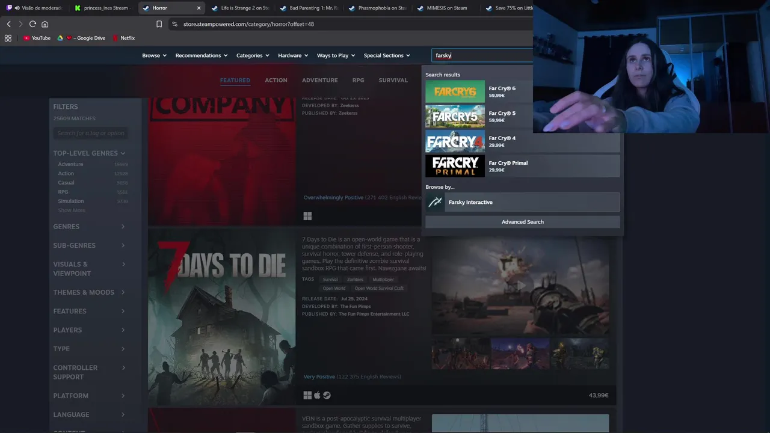Filter by the Action genre

point(66,173)
